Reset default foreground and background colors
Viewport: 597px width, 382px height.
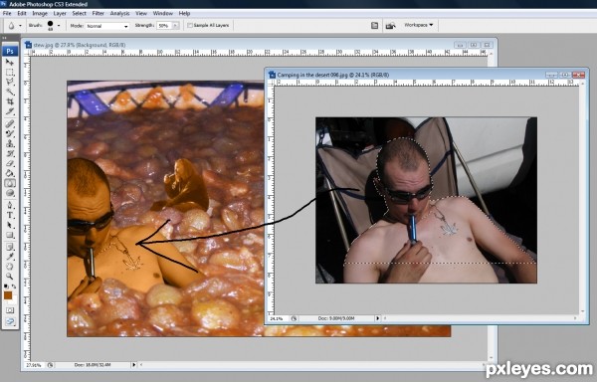point(6,286)
